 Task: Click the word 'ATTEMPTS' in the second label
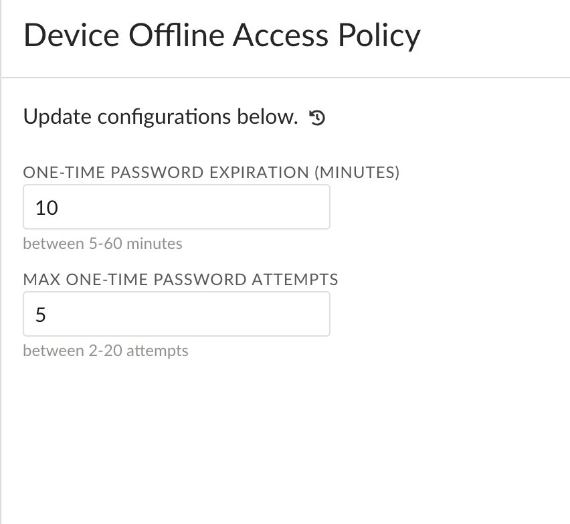click(294, 279)
